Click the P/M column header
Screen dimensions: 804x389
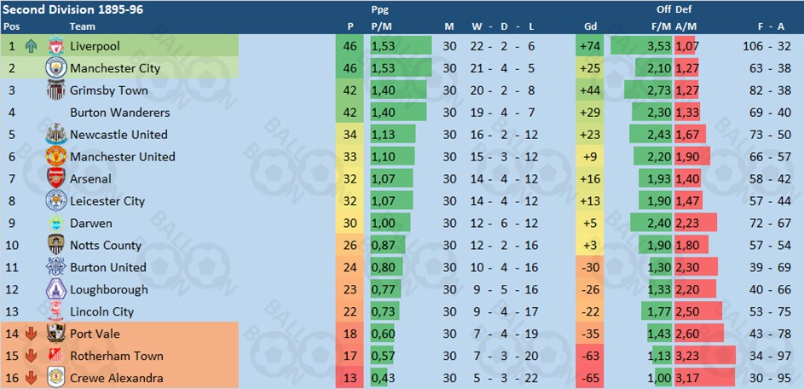(381, 26)
